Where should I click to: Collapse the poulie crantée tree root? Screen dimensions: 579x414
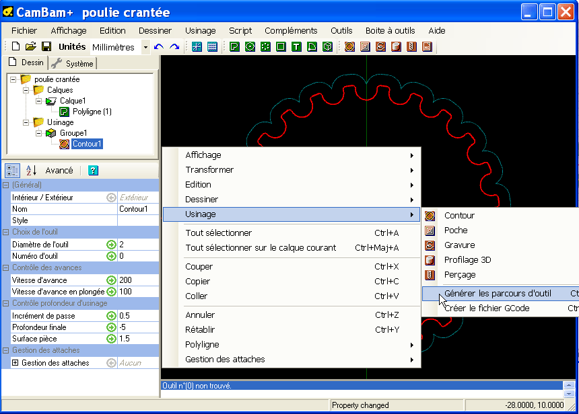[13, 79]
